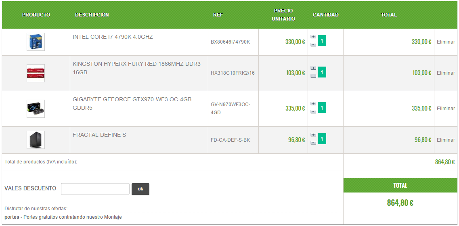Click the PRODUCTO column header
The height and width of the screenshot is (226, 459).
36,15
